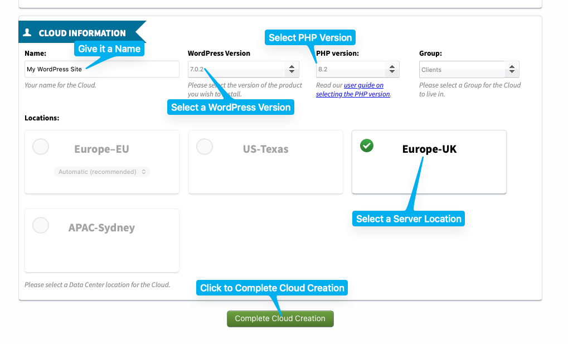Click the 'Please select a Data Center location' hint

98,285
